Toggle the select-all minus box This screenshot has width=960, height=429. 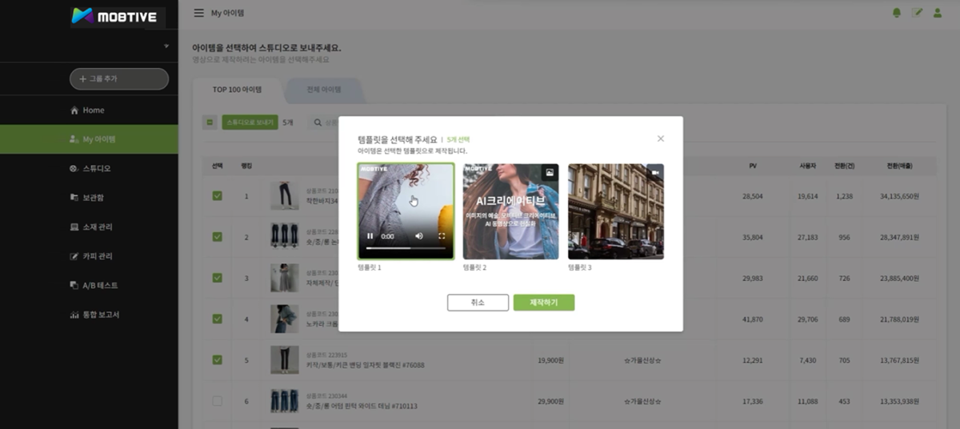point(210,122)
